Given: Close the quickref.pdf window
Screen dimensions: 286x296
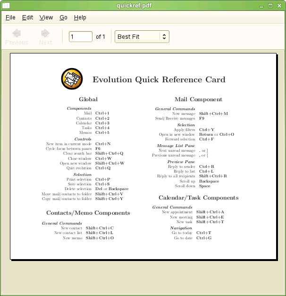Looking at the screenshot, I should 279,6.
